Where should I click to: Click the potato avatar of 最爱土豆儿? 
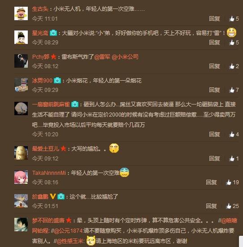coord(21,153)
